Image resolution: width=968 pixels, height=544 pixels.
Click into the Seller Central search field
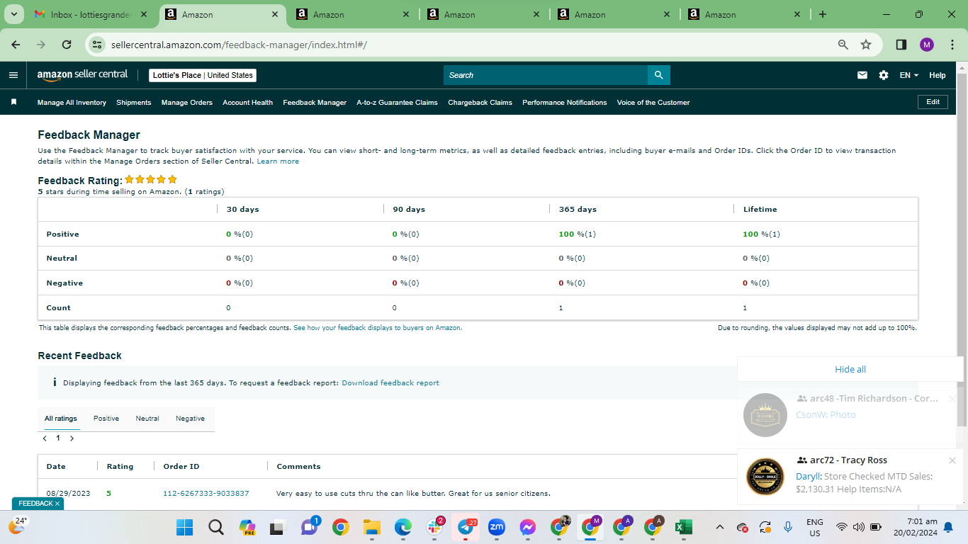tap(546, 75)
